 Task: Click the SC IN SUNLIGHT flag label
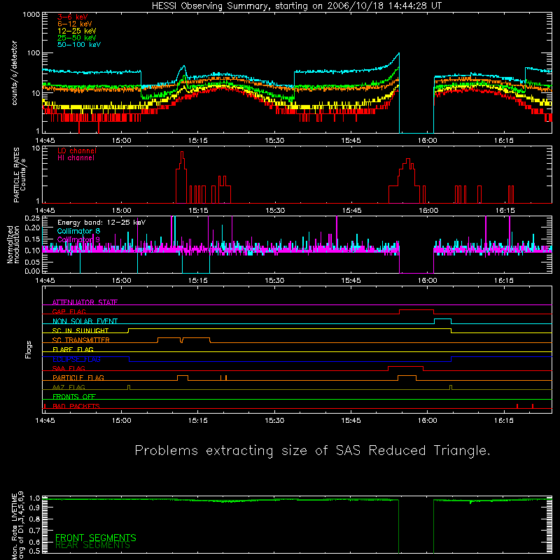[x=80, y=330]
